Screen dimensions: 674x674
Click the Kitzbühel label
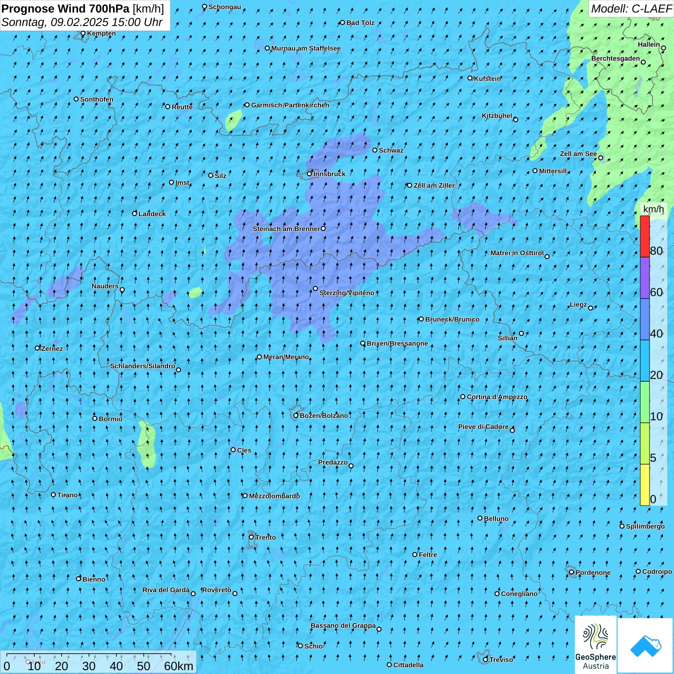497,116
